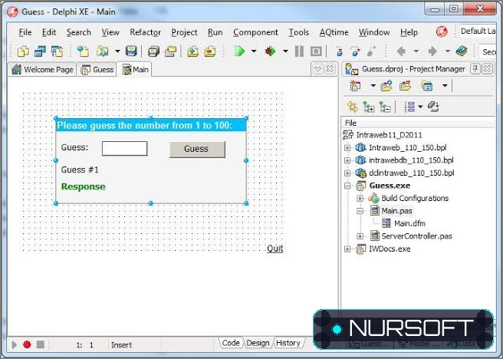Click the globe icon next to Help menu
Viewport: 503px width, 359px height.
point(442,31)
